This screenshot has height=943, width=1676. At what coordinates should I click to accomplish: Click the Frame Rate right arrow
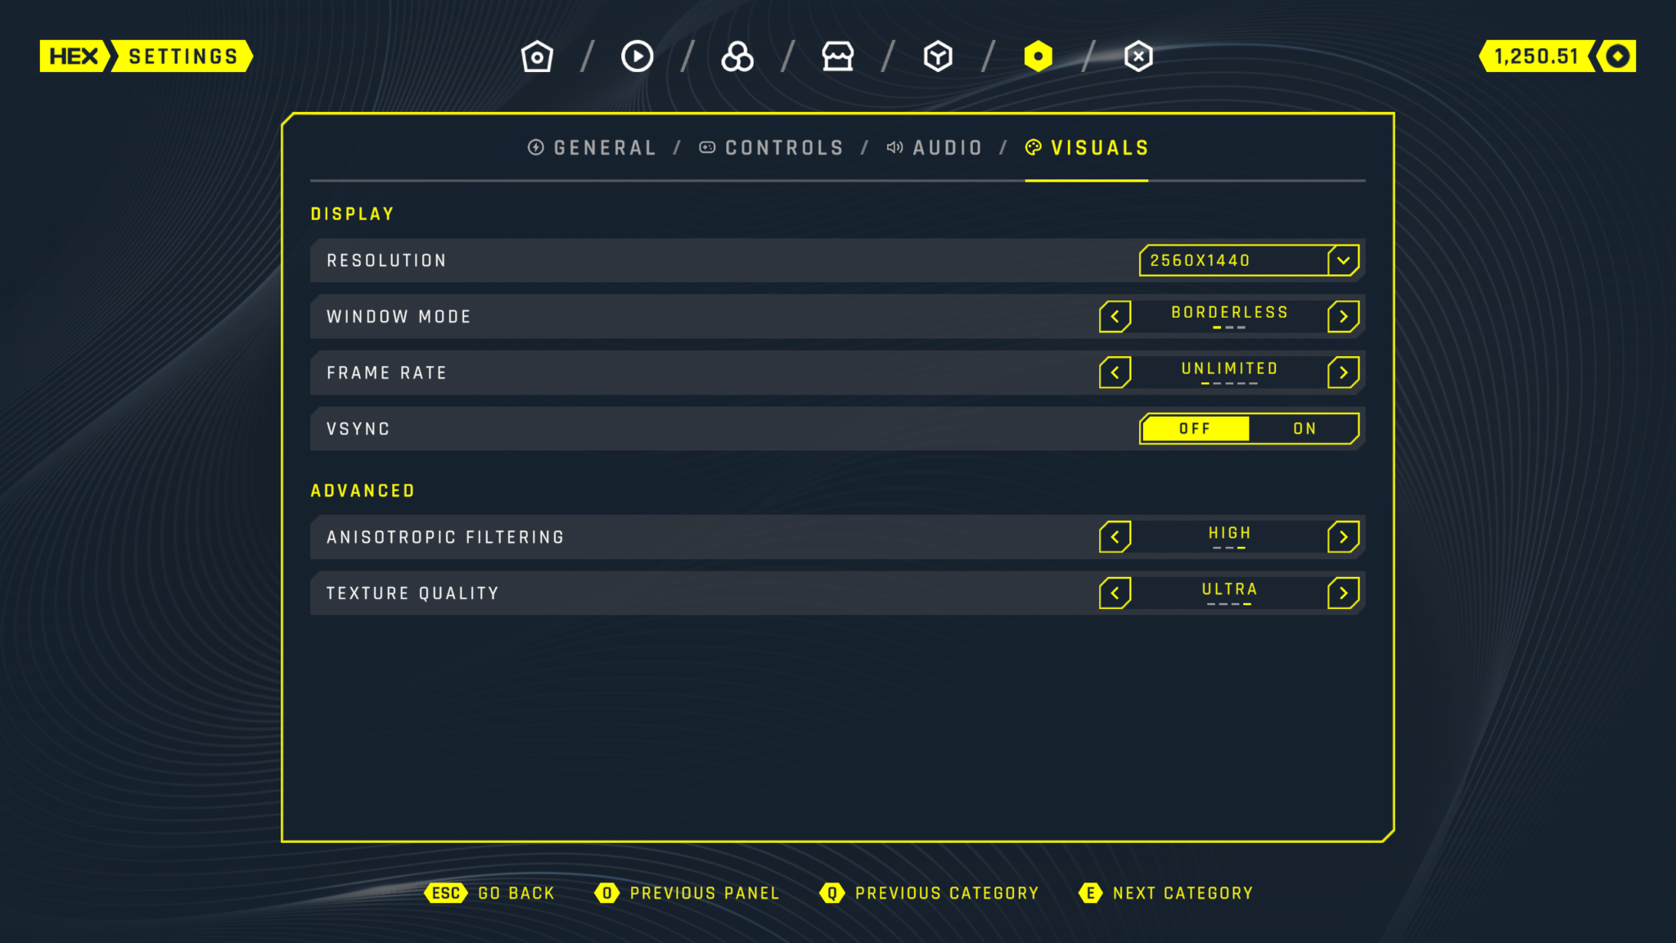pyautogui.click(x=1342, y=372)
